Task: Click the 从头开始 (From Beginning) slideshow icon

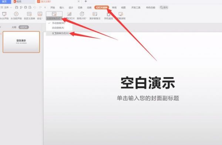Action: click(4, 14)
